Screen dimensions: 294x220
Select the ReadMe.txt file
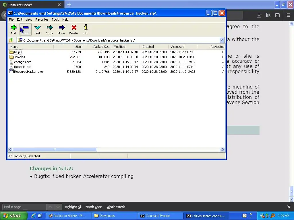pyautogui.click(x=20, y=66)
